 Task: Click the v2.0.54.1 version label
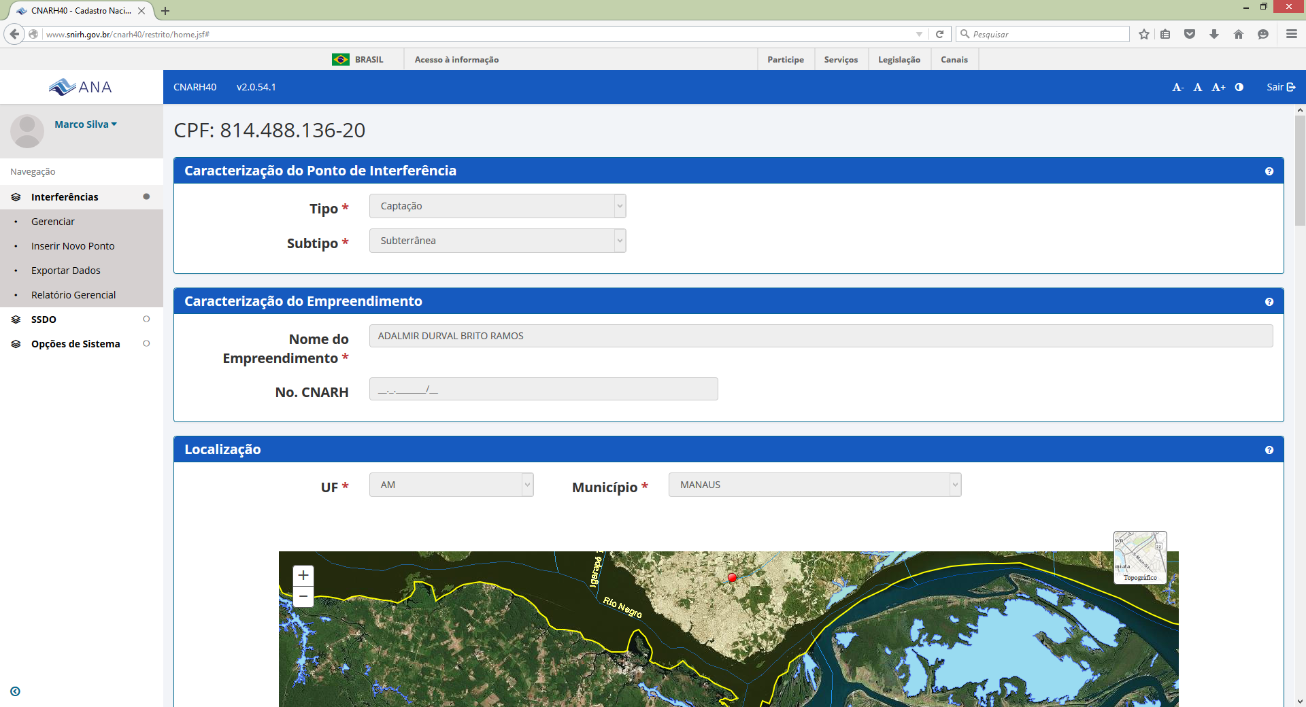256,87
